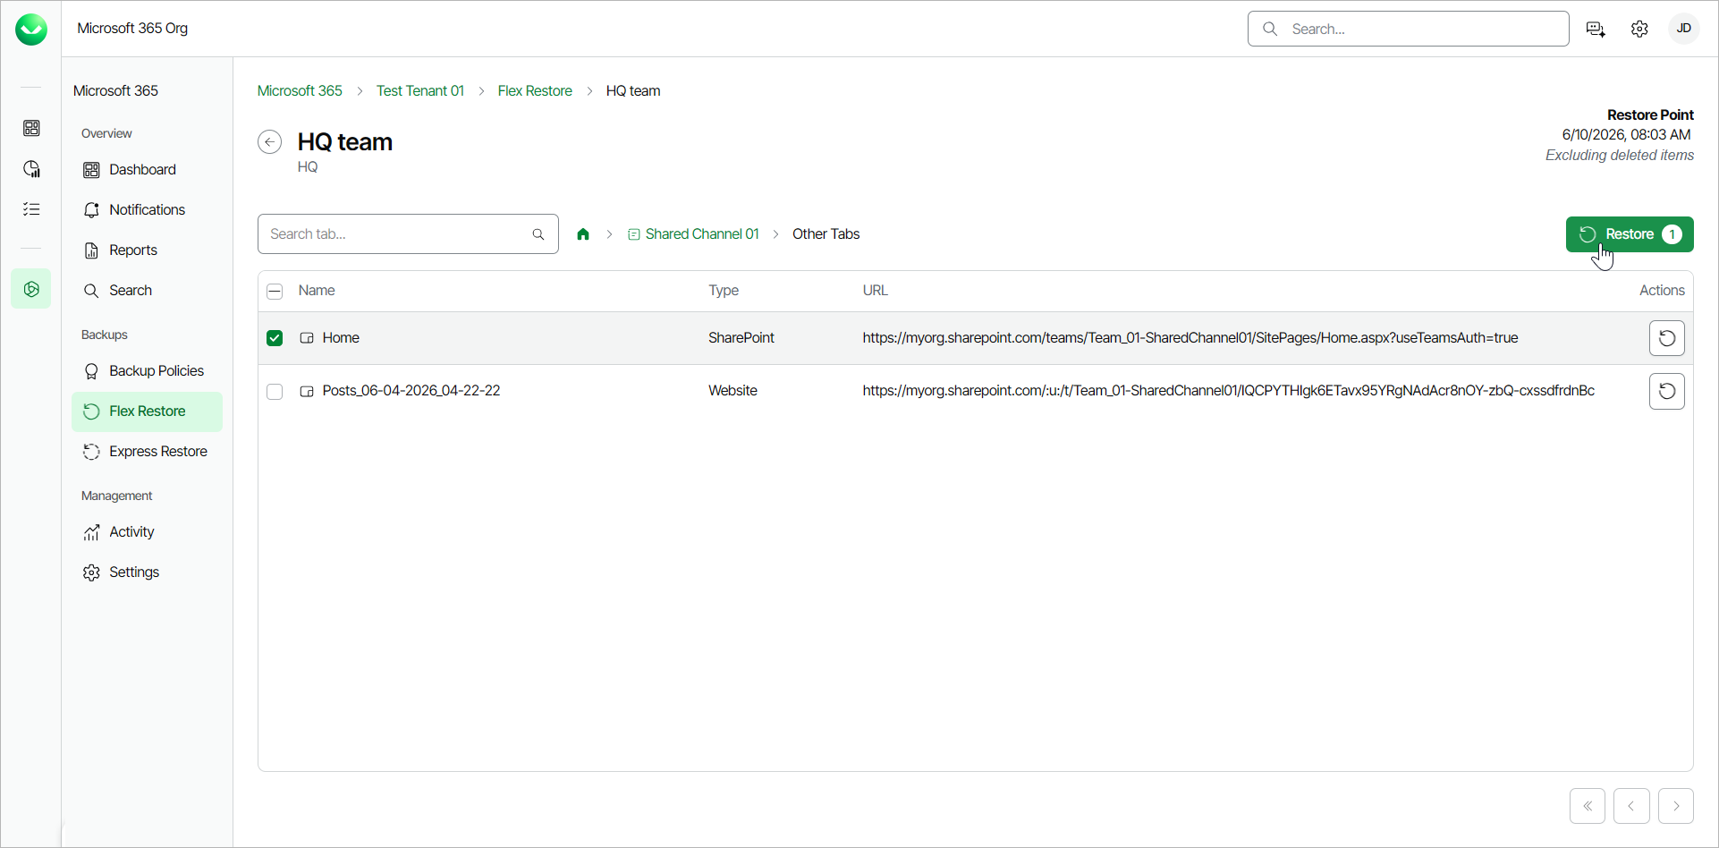1719x848 pixels.
Task: Open Dashboard in the sidebar
Action: pos(147,169)
